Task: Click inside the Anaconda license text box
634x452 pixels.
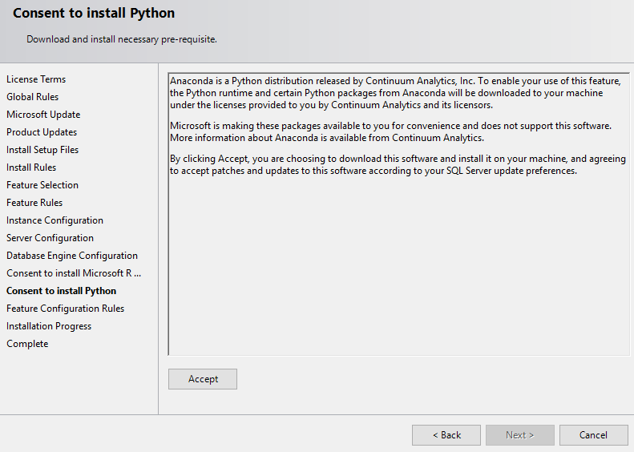Action: click(398, 214)
